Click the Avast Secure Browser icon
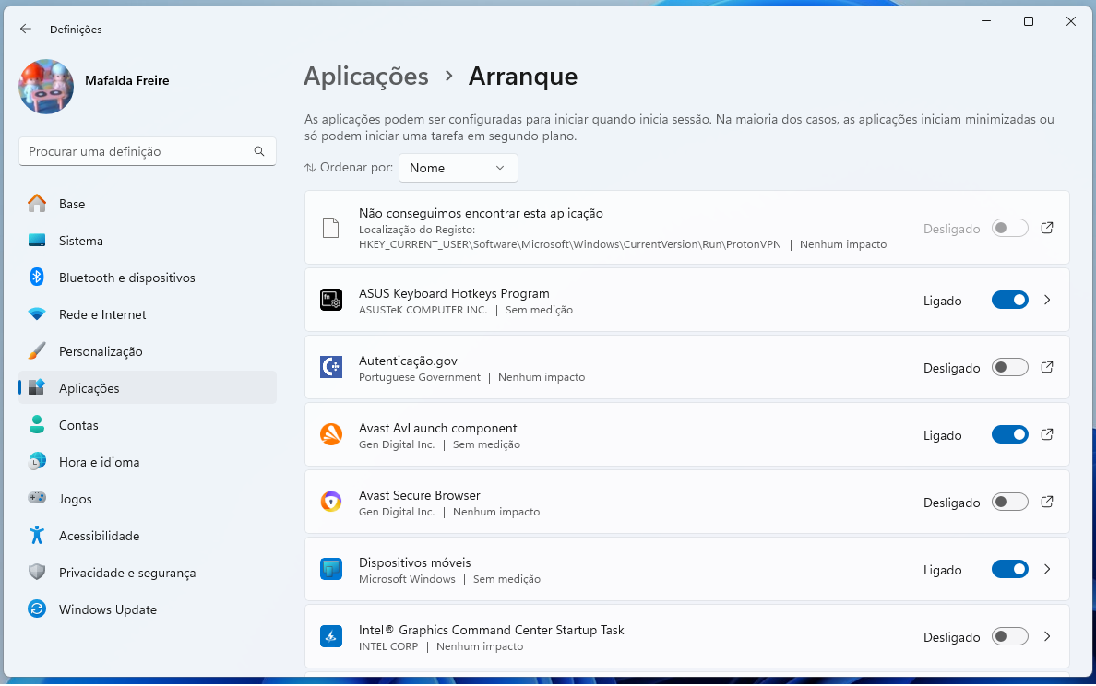The height and width of the screenshot is (686, 1096). [331, 502]
